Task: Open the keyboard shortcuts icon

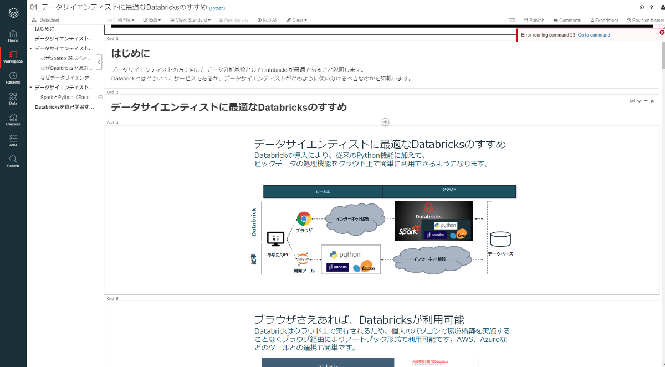Action: pyautogui.click(x=512, y=20)
